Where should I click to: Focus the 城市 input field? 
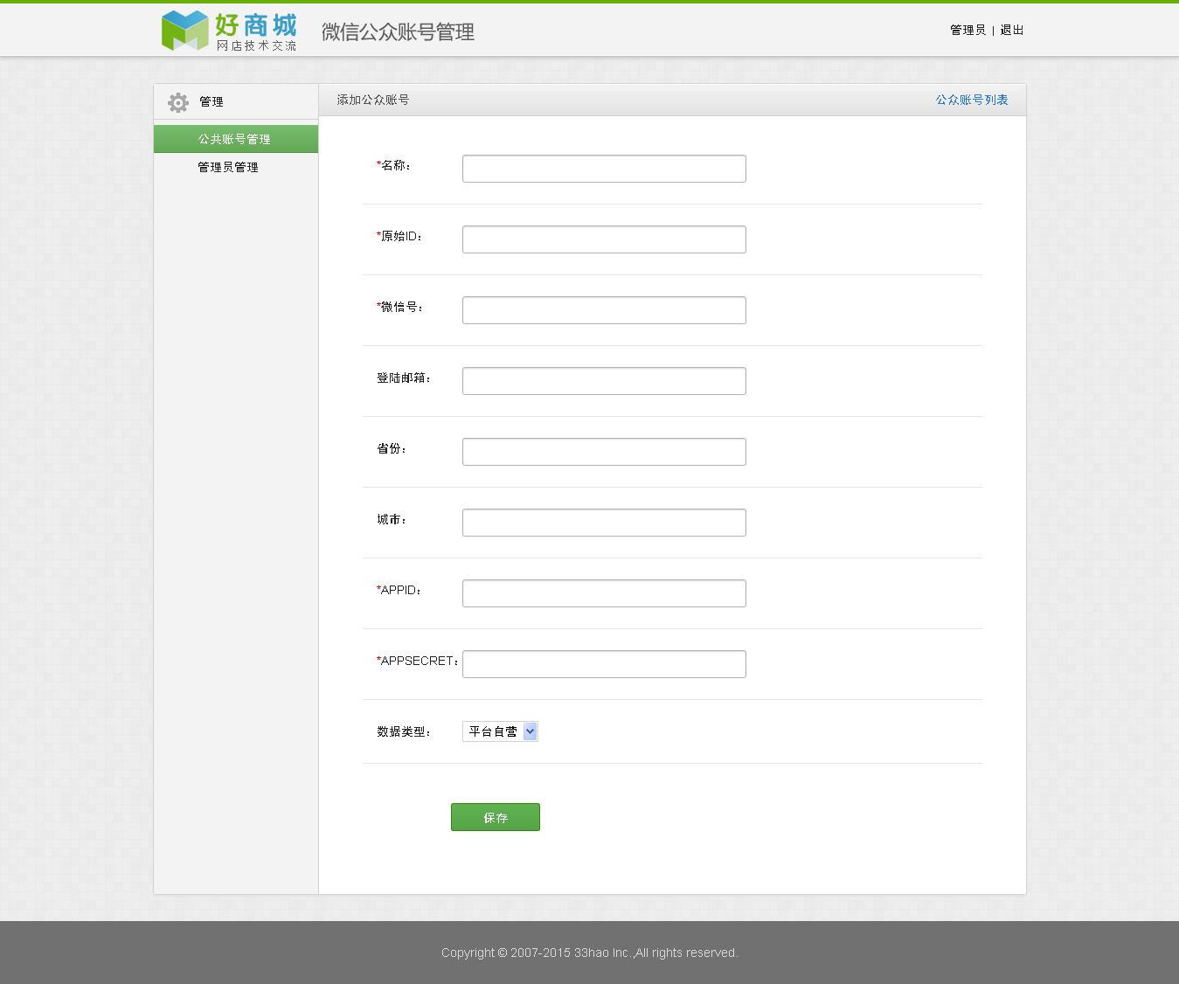[x=604, y=523]
